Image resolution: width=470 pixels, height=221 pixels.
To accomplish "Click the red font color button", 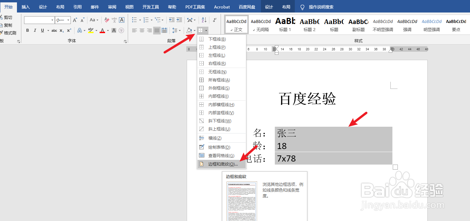I will pyautogui.click(x=102, y=30).
